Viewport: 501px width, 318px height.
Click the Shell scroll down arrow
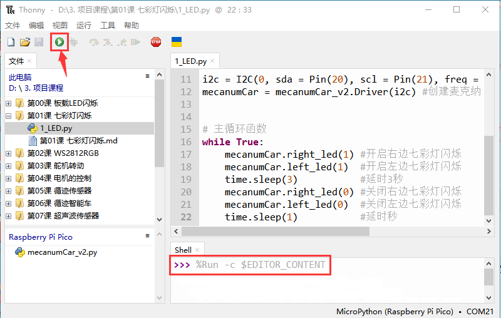(488, 297)
